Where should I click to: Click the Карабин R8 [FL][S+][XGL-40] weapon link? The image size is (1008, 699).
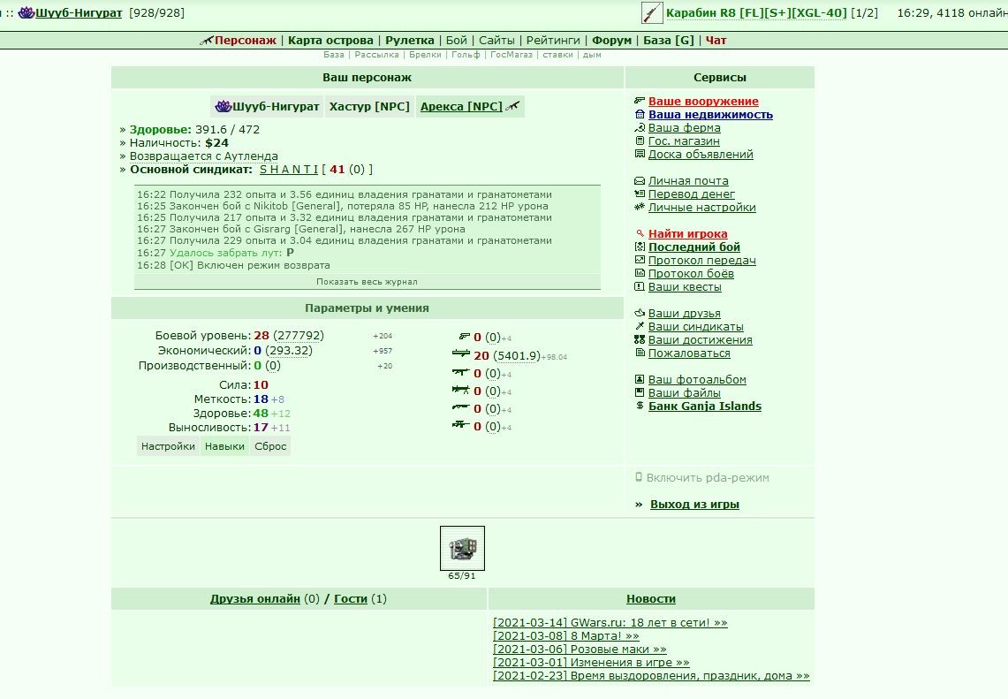click(x=756, y=13)
